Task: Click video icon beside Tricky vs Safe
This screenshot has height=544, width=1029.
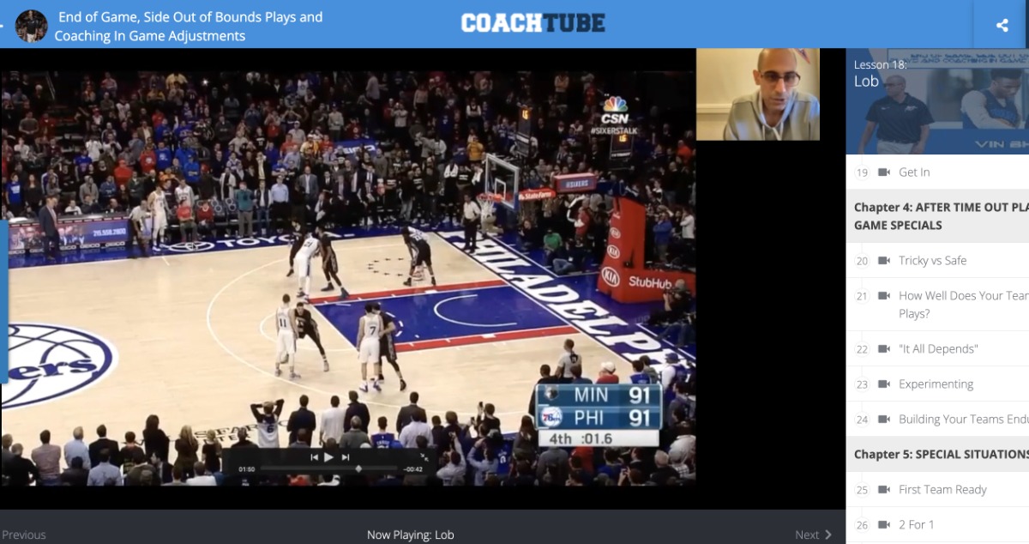Action: coord(884,261)
